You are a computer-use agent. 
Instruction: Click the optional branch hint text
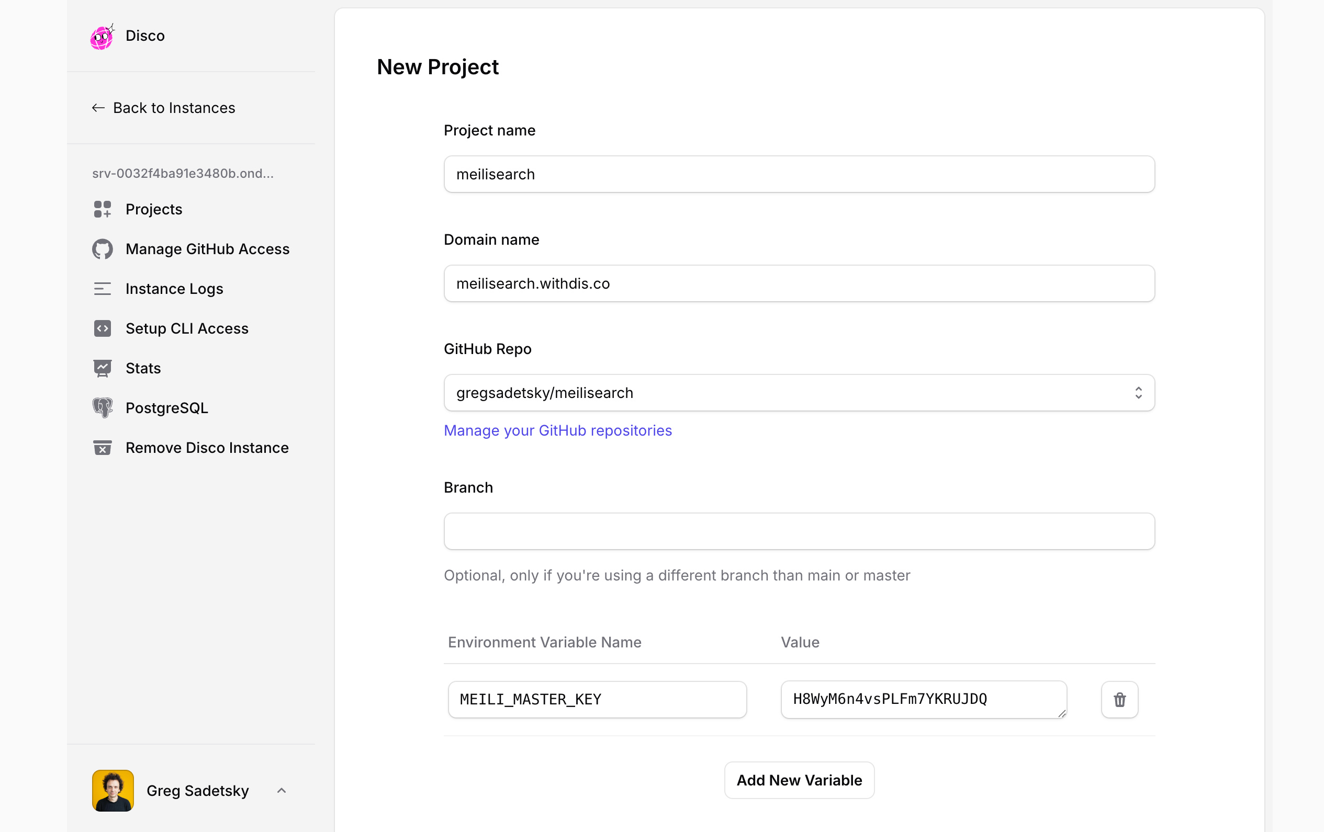(x=677, y=575)
